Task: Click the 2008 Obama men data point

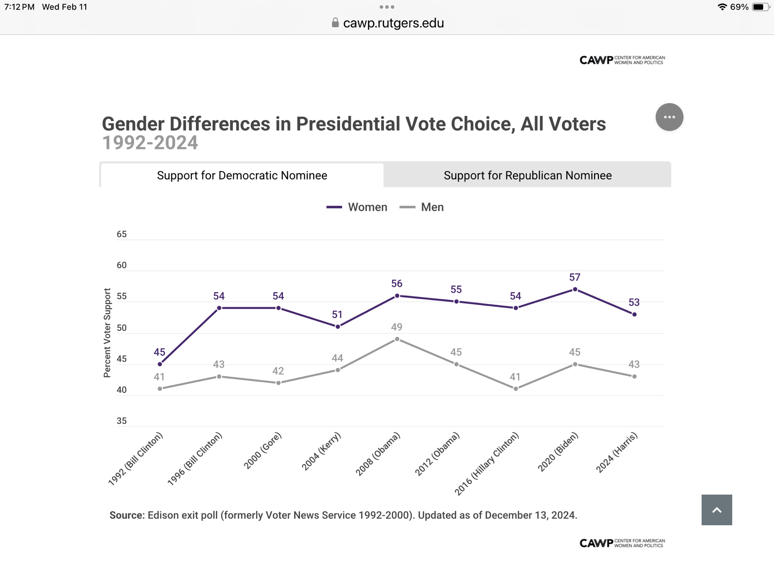Action: [x=397, y=339]
